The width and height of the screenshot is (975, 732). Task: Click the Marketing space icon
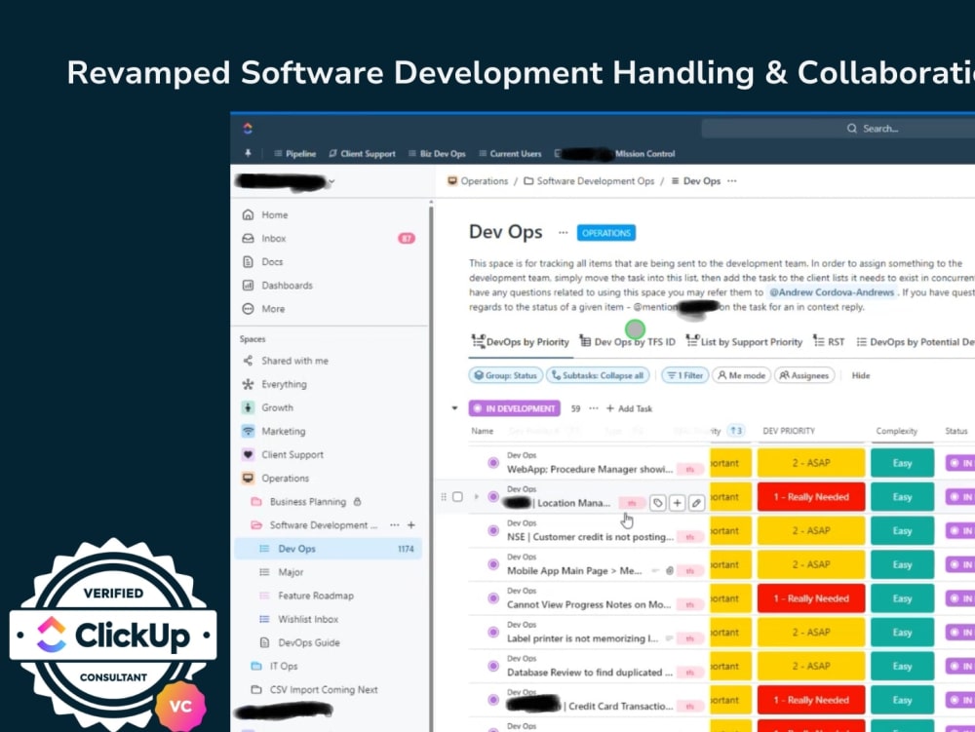[248, 431]
